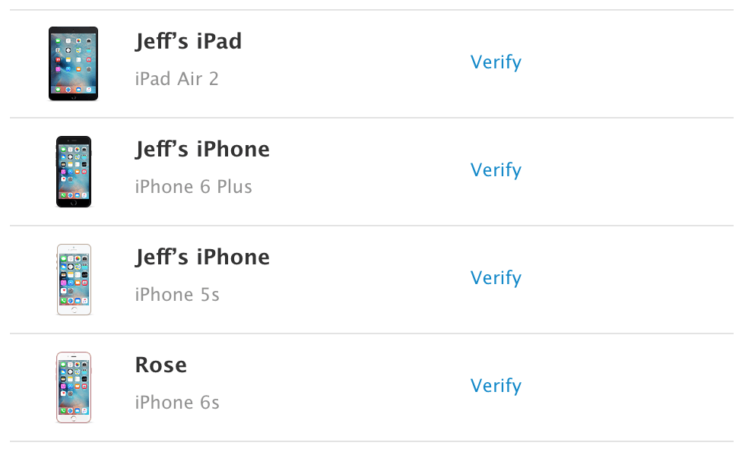This screenshot has width=742, height=452.
Task: Click the white iPhone 5s device image
Action: [73, 279]
